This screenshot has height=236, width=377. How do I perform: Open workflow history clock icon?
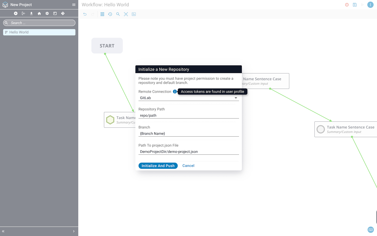(x=110, y=14)
